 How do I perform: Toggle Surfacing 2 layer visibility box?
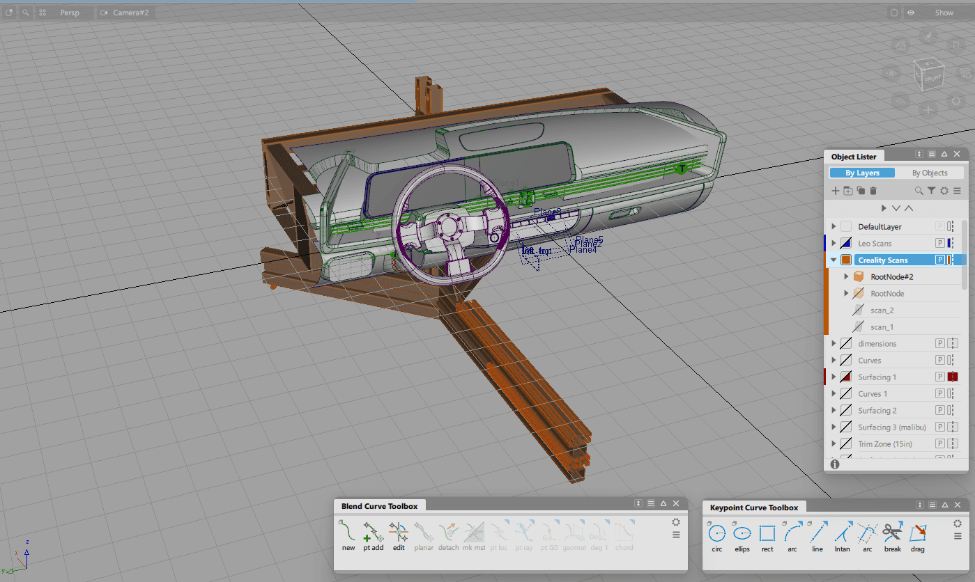[846, 410]
